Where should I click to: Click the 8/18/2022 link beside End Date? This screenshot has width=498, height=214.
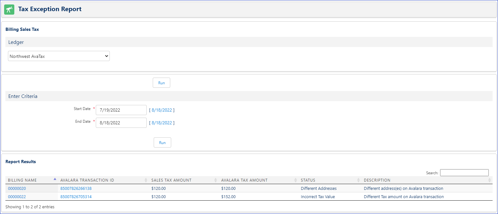point(162,123)
